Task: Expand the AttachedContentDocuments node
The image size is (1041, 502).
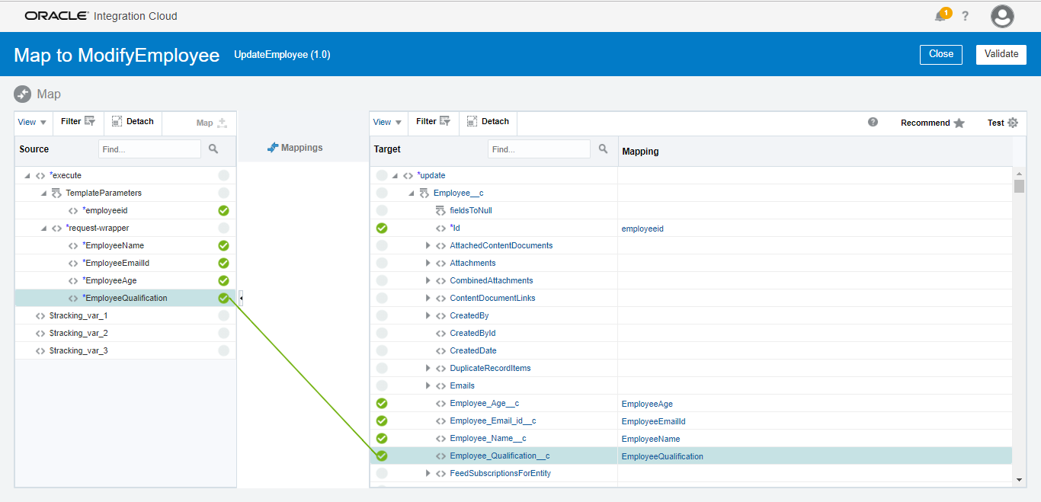Action: click(x=428, y=245)
